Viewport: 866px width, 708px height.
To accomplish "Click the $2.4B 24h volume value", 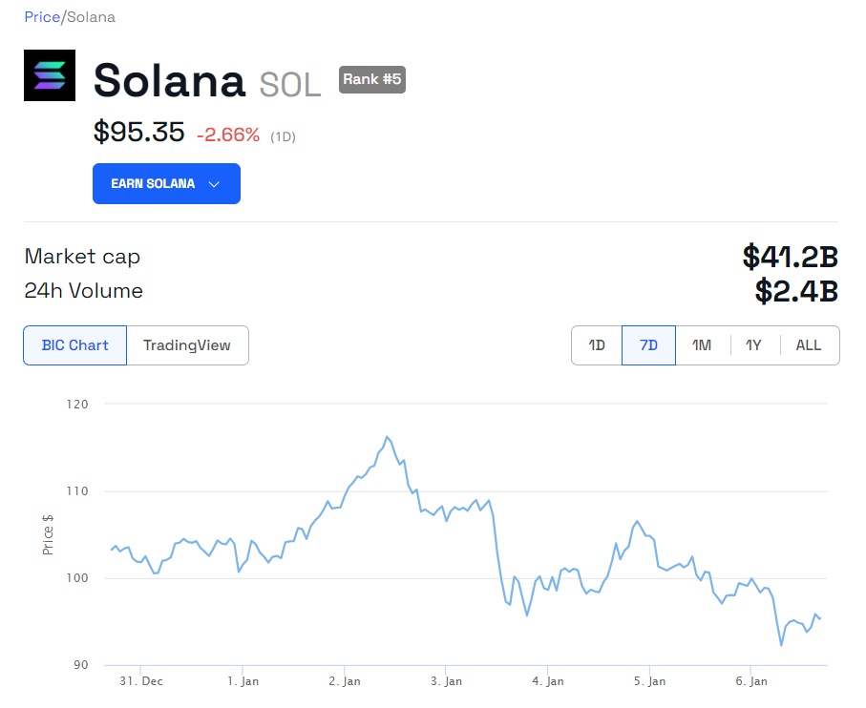I will [x=796, y=291].
